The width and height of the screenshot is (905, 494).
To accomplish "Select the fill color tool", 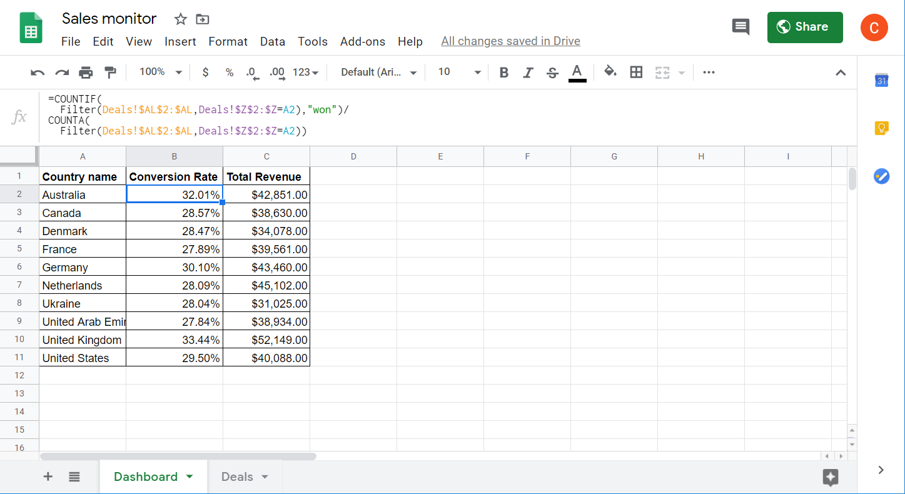I will [x=610, y=72].
